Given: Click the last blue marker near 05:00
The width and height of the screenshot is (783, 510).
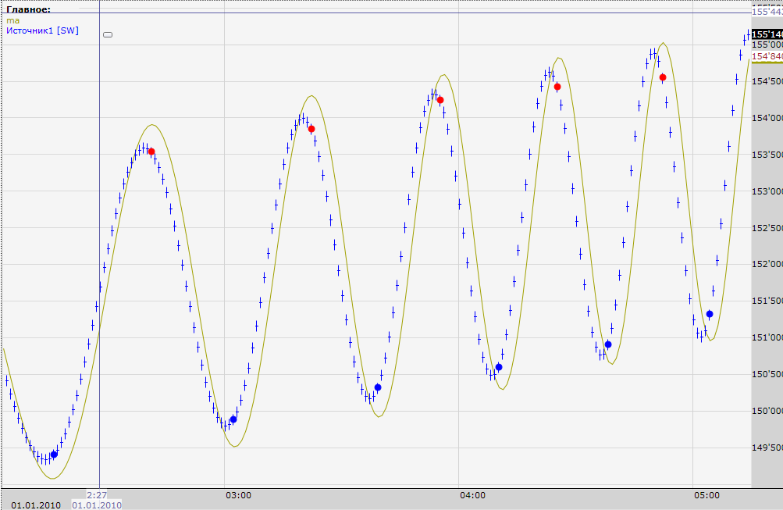Looking at the screenshot, I should 710,314.
